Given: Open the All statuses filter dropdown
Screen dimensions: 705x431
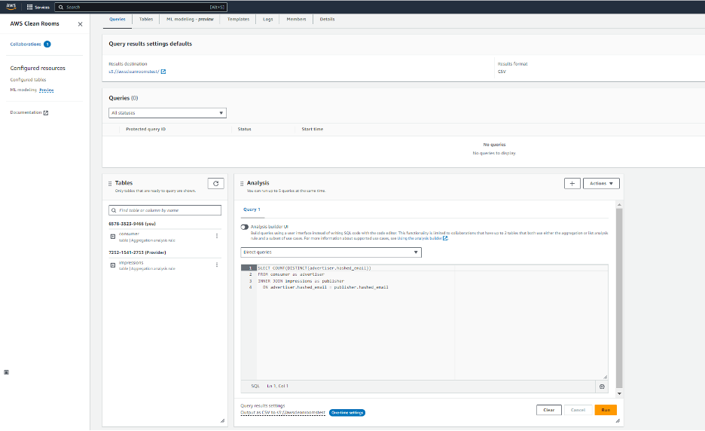Looking at the screenshot, I should point(167,113).
